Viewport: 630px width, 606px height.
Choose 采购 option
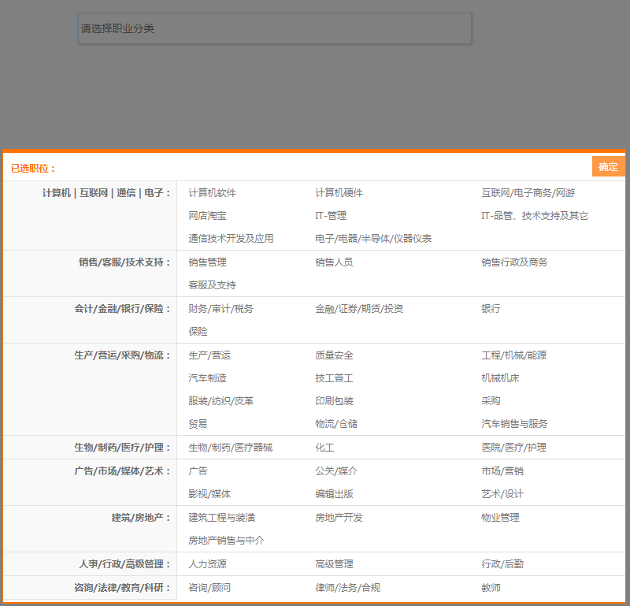click(x=491, y=401)
